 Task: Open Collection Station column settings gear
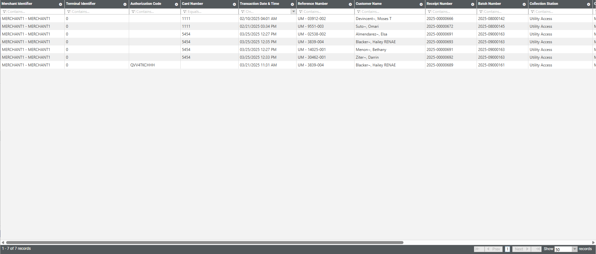click(x=589, y=4)
